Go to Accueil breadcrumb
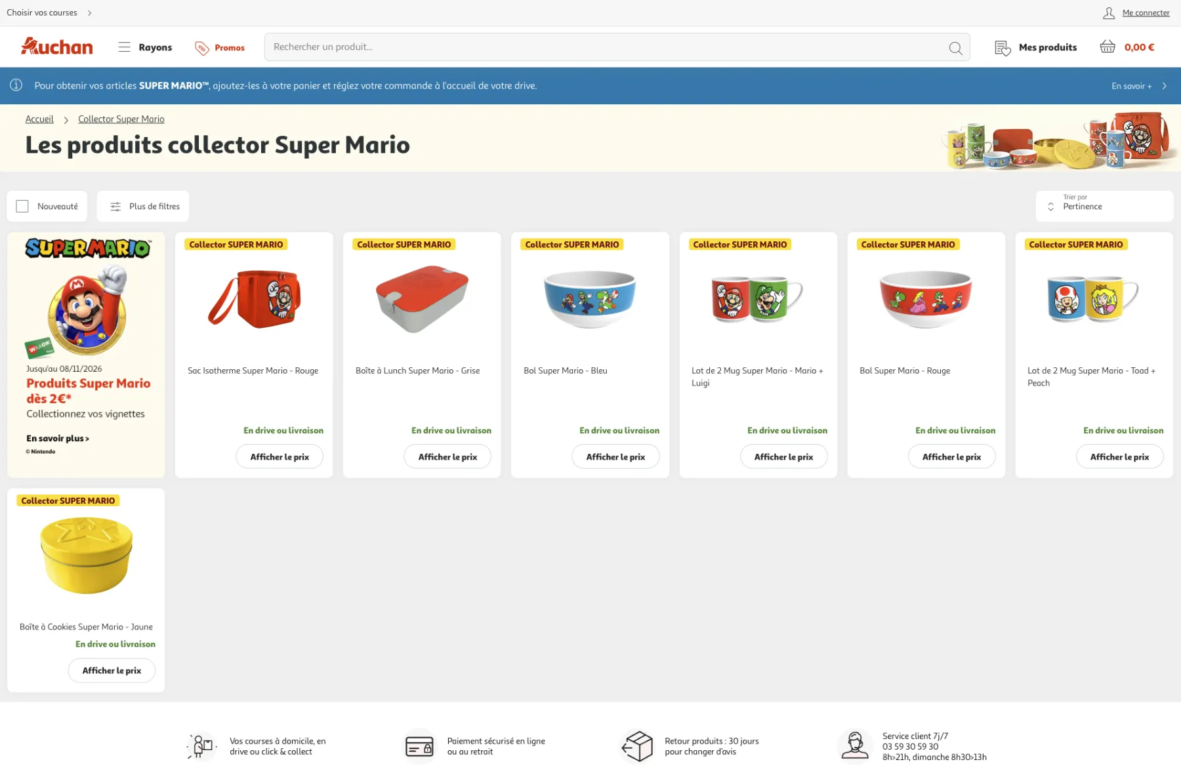This screenshot has width=1181, height=781. point(39,119)
